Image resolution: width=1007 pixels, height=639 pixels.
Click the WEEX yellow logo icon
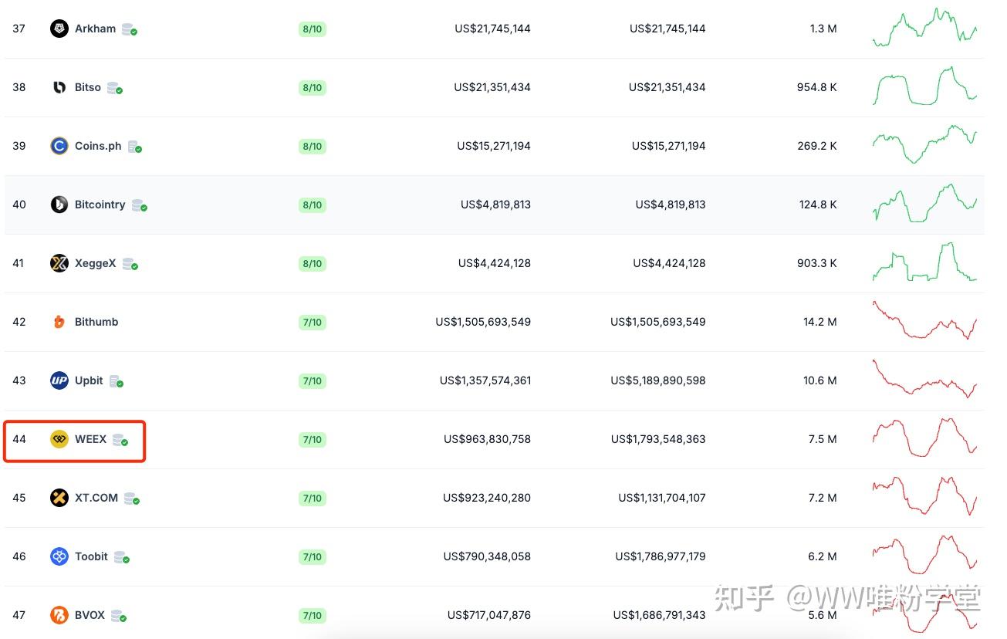tap(59, 439)
